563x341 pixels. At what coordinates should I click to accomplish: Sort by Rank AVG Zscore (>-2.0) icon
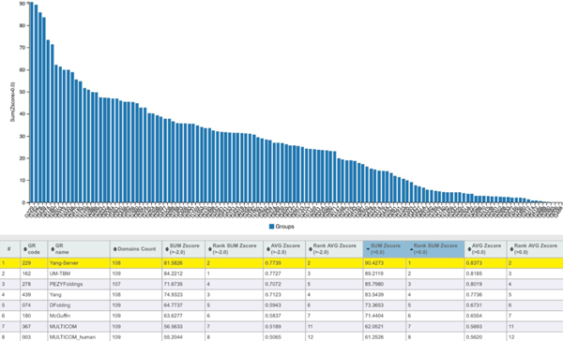point(311,249)
